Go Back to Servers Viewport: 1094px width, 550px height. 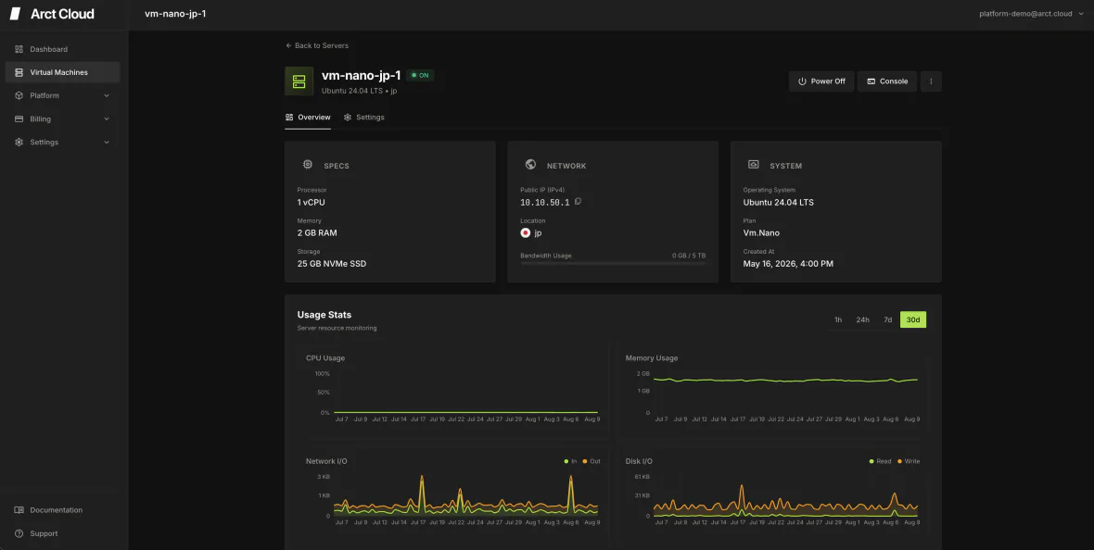tap(317, 45)
